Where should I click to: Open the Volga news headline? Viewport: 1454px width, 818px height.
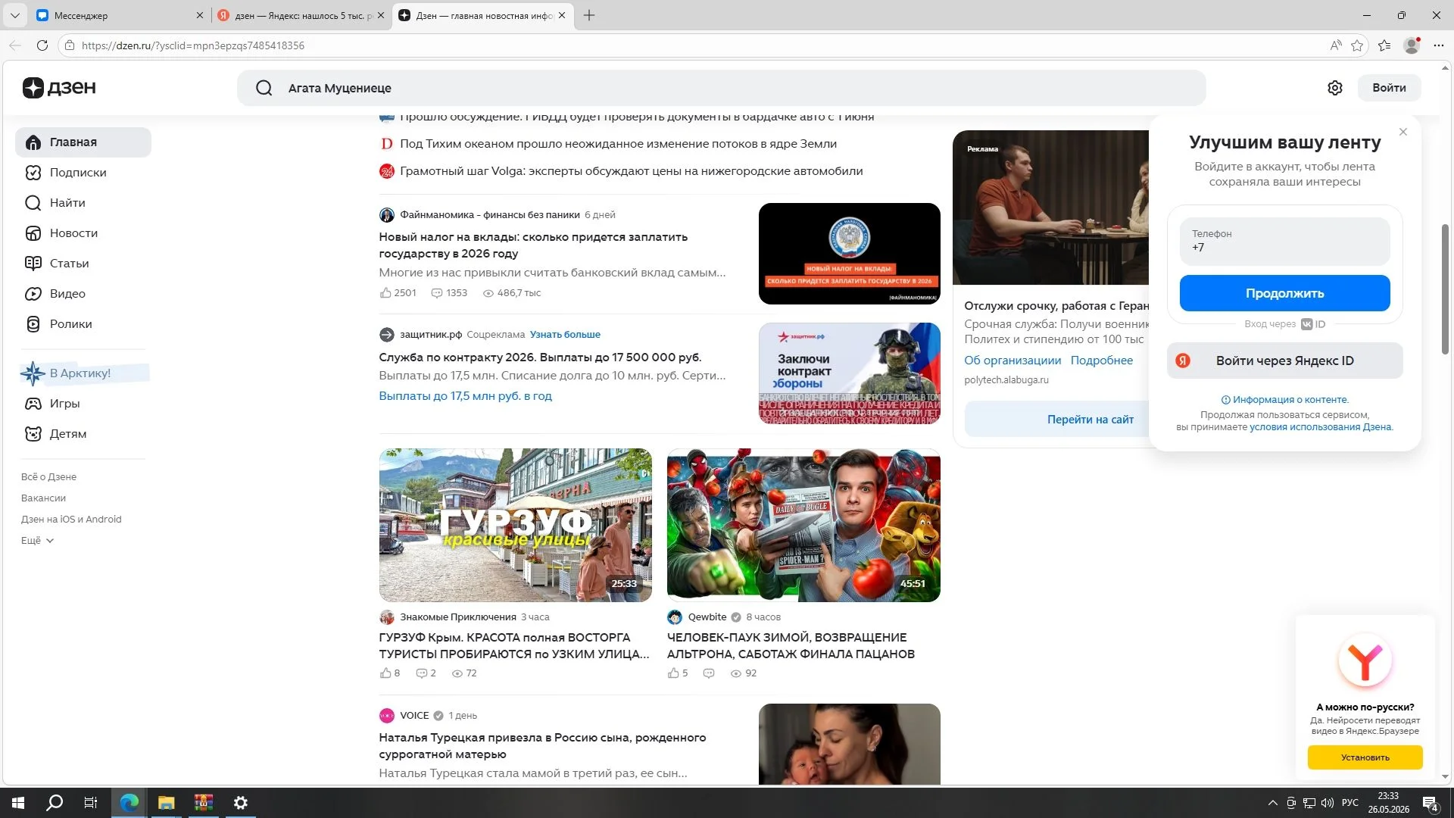pyautogui.click(x=631, y=171)
